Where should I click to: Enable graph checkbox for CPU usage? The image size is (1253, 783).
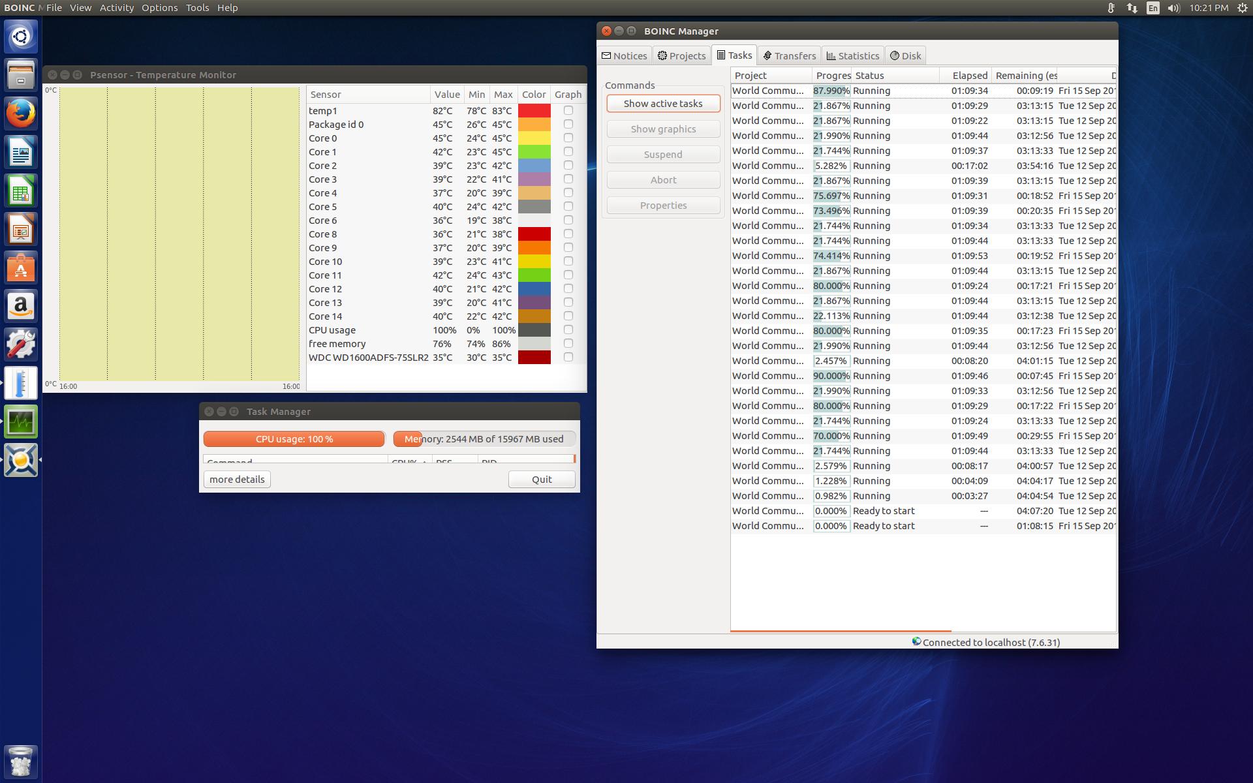pyautogui.click(x=568, y=330)
